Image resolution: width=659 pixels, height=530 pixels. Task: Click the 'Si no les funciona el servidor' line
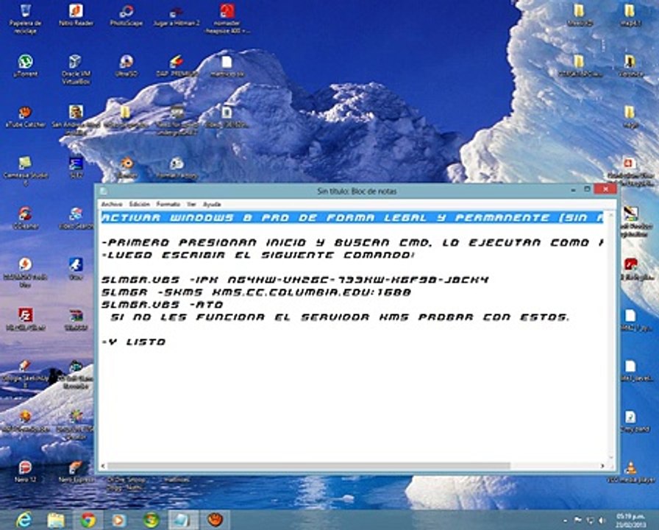pyautogui.click(x=340, y=317)
